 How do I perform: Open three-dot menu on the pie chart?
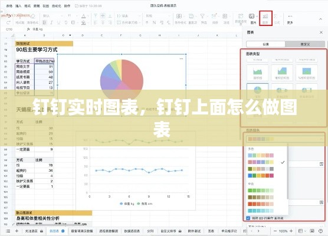pos(181,59)
